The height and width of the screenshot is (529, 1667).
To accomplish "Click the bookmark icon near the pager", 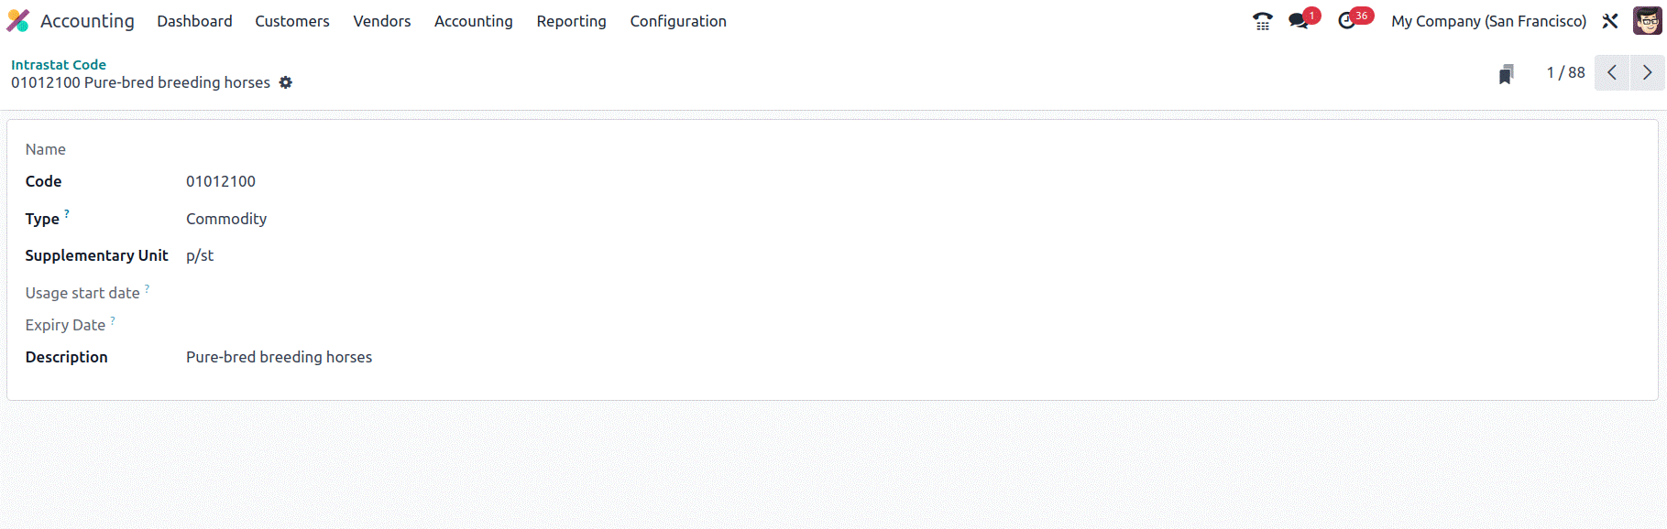I will [x=1506, y=73].
